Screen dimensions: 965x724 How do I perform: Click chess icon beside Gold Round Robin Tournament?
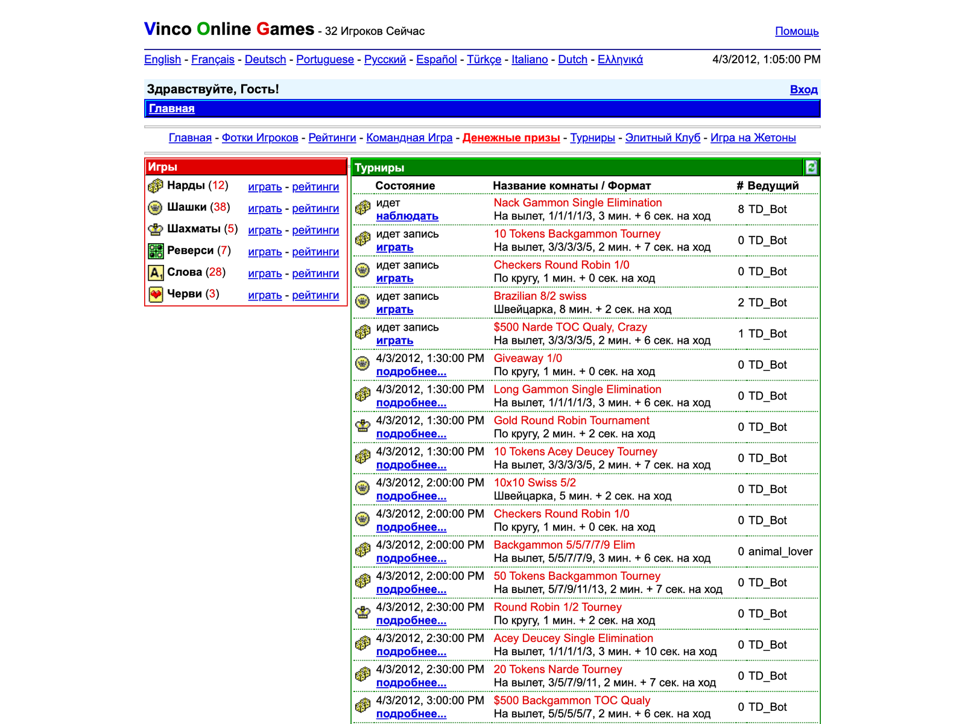[362, 426]
